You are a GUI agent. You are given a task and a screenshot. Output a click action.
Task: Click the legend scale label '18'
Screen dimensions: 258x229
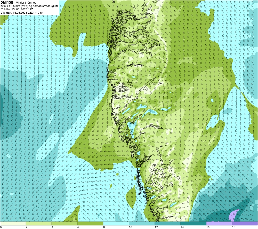[x=233, y=227]
